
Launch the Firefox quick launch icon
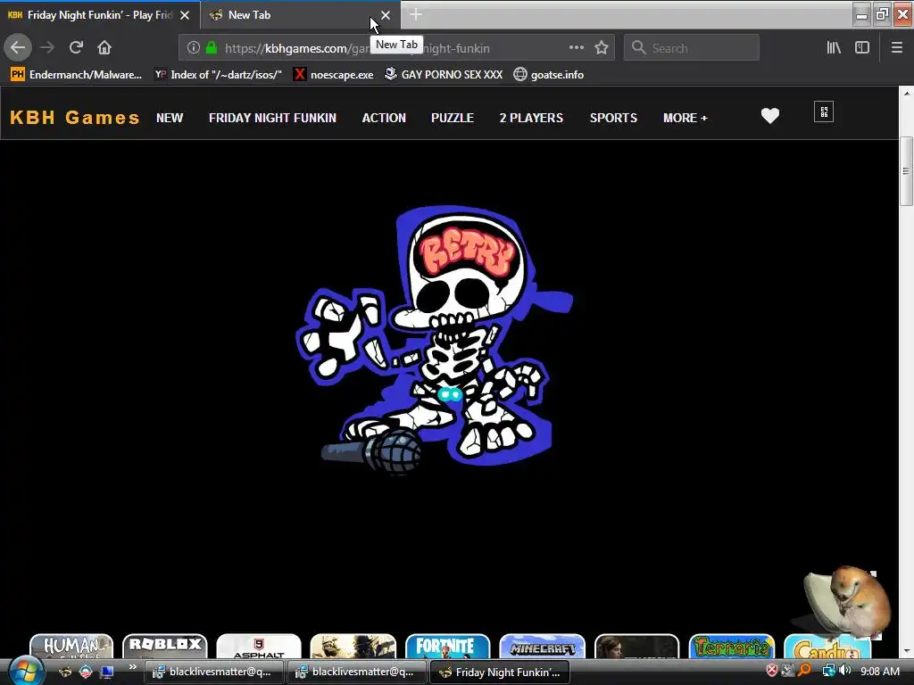(x=65, y=672)
